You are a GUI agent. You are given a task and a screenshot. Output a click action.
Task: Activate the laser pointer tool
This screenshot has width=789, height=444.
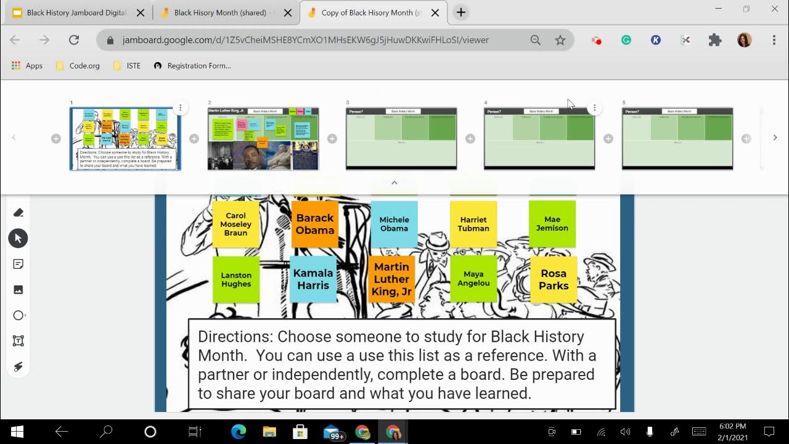pos(18,367)
